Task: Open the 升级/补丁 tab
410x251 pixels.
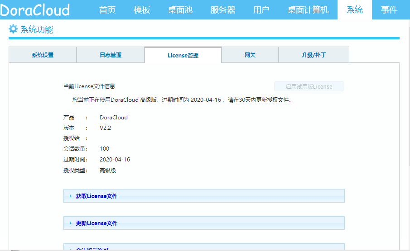Action: (x=314, y=55)
